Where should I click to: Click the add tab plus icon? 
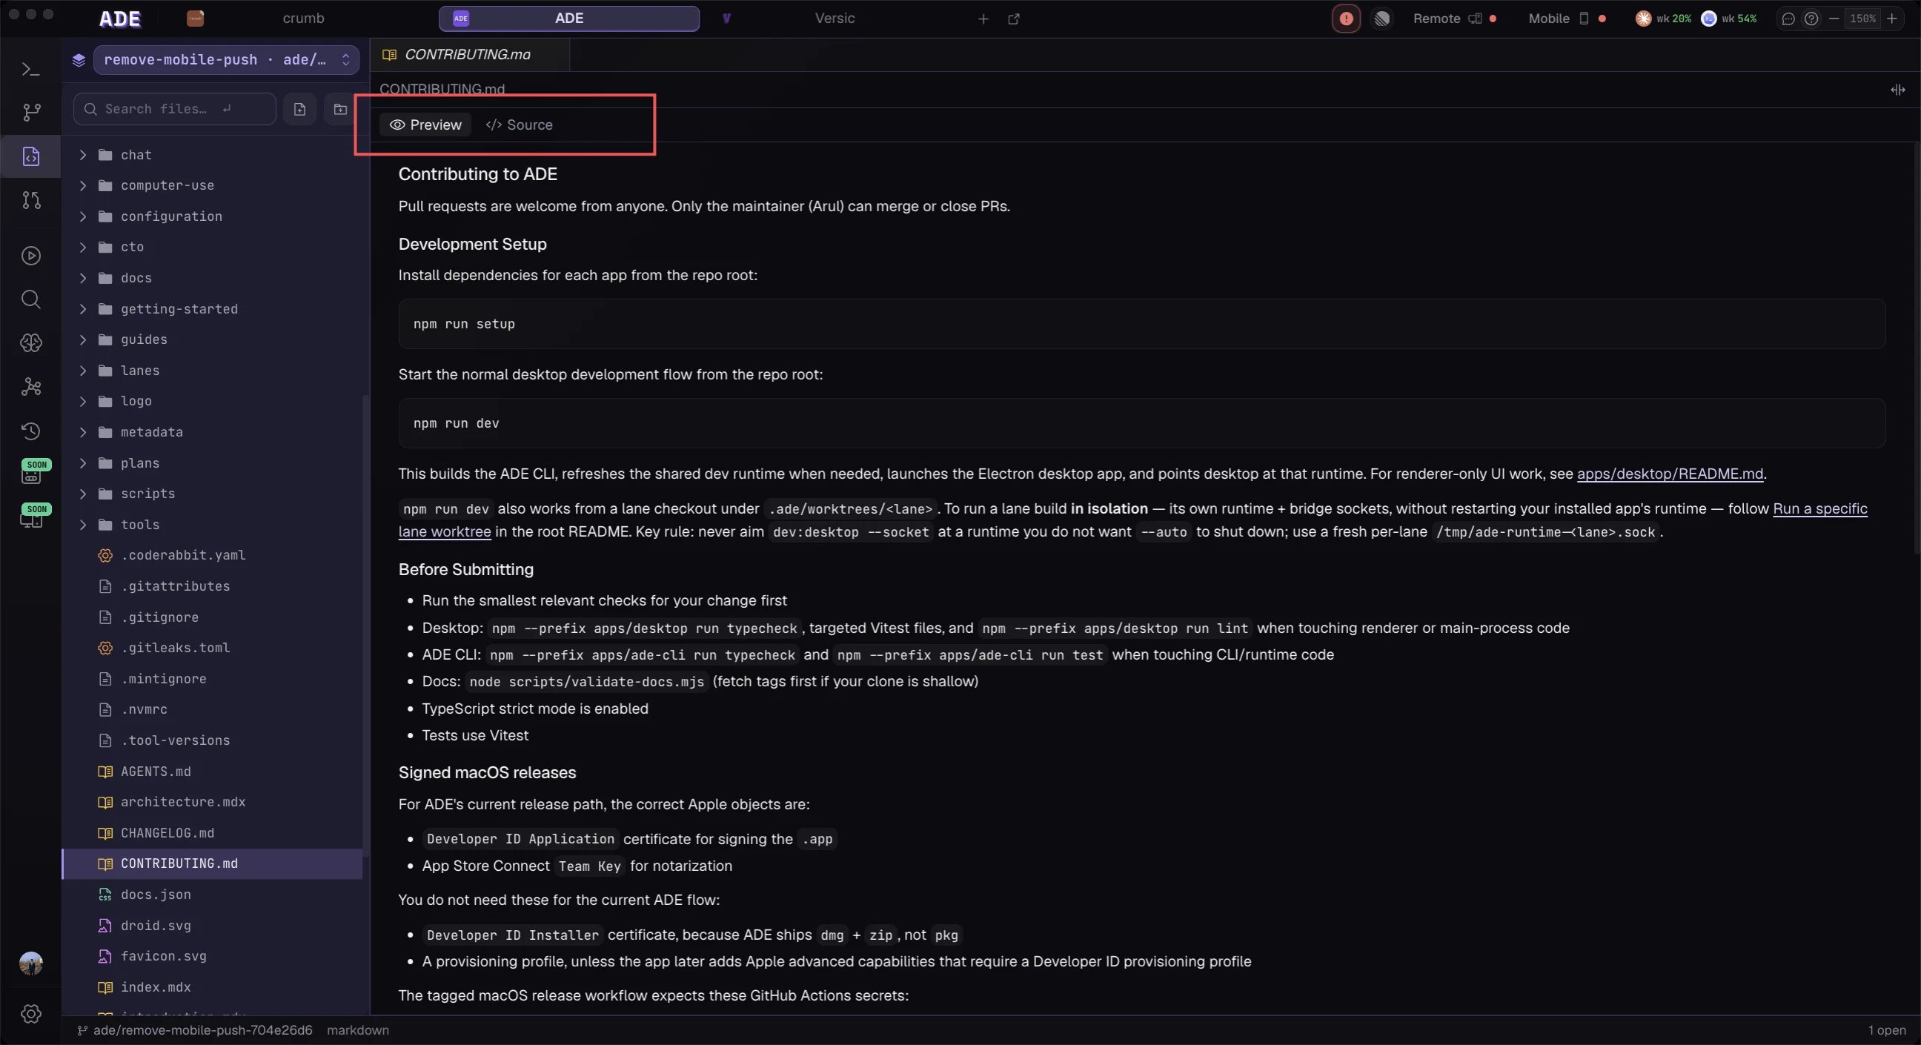[x=983, y=19]
